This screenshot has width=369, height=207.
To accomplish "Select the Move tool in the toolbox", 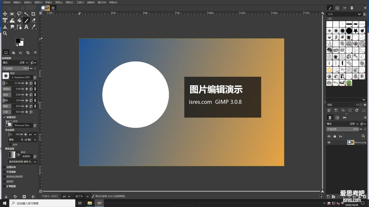I will (x=5, y=14).
